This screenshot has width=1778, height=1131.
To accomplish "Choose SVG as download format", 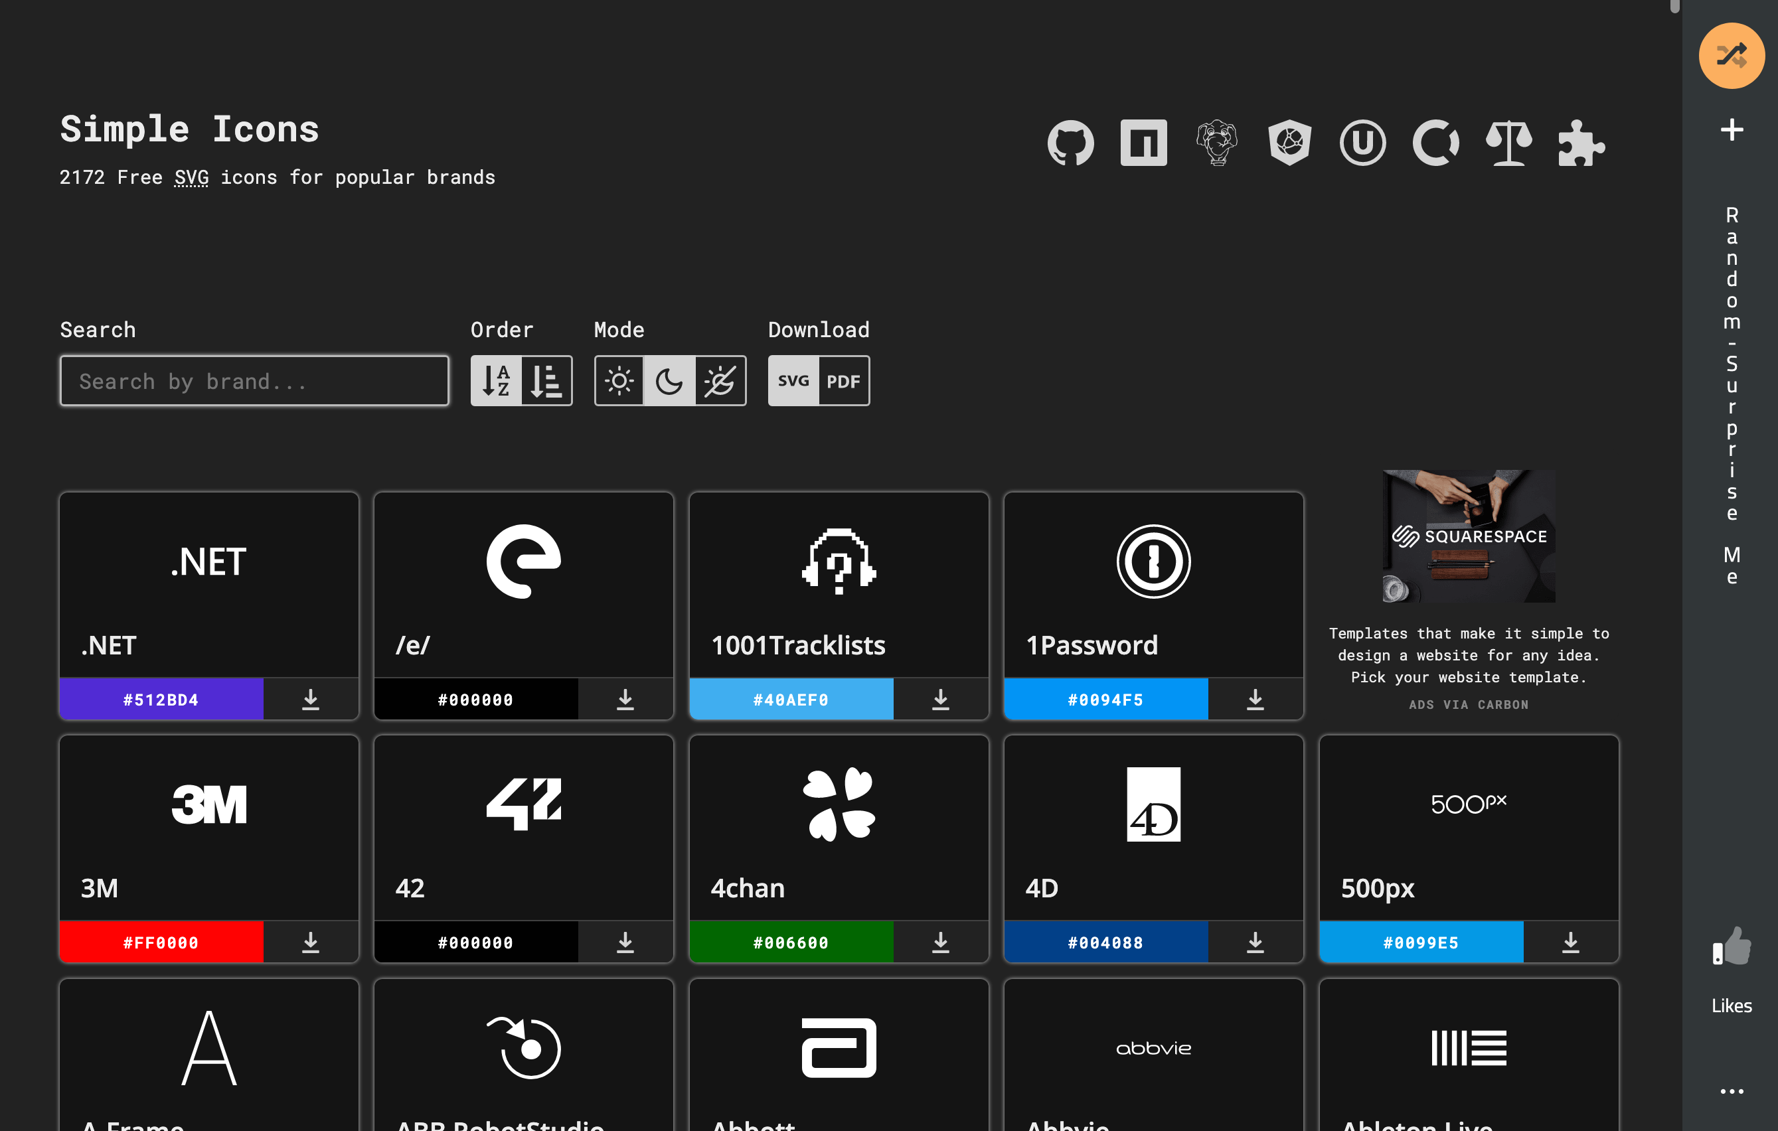I will [793, 381].
